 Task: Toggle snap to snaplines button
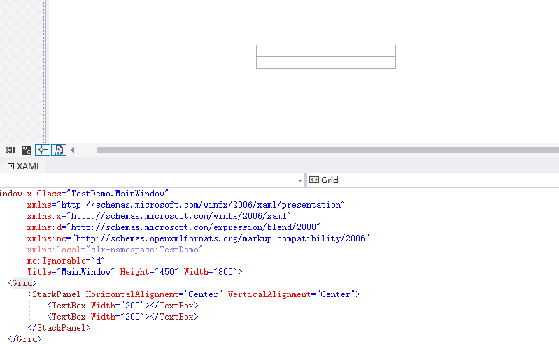(43, 150)
